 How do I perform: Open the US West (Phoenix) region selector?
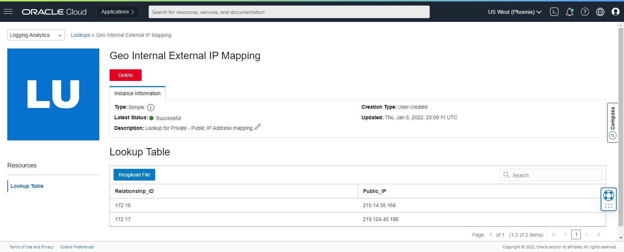tap(514, 12)
